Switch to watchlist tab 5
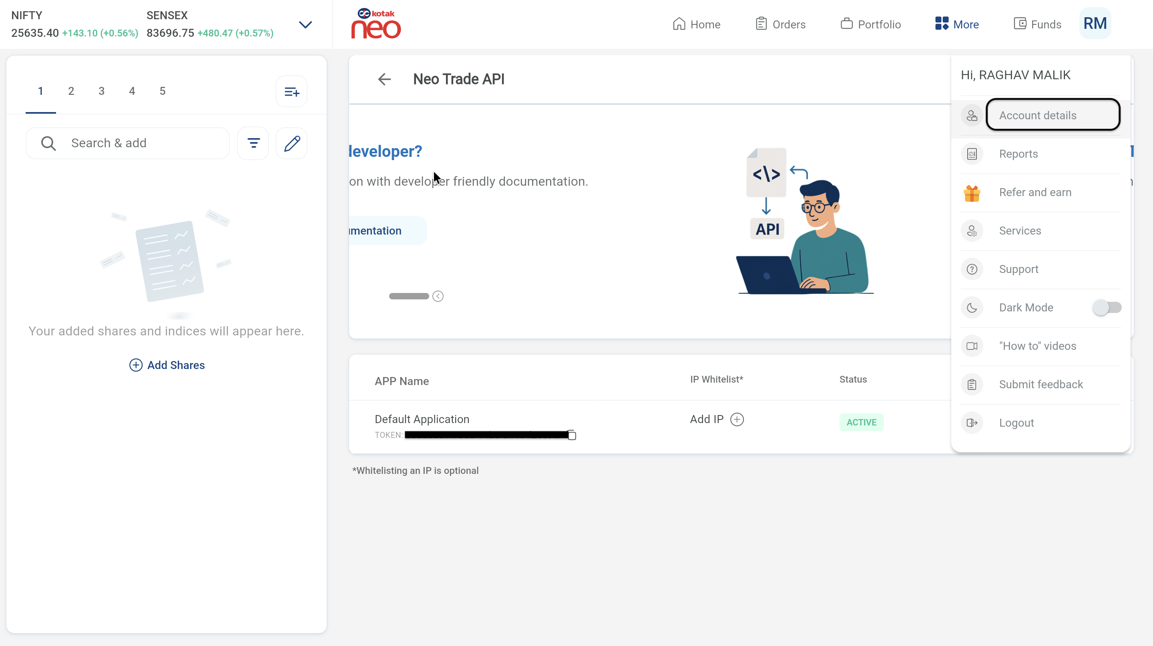Image resolution: width=1153 pixels, height=646 pixels. click(x=163, y=91)
